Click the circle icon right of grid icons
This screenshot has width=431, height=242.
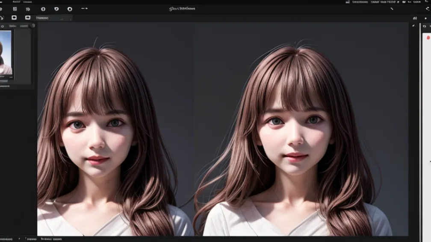[x=43, y=9]
